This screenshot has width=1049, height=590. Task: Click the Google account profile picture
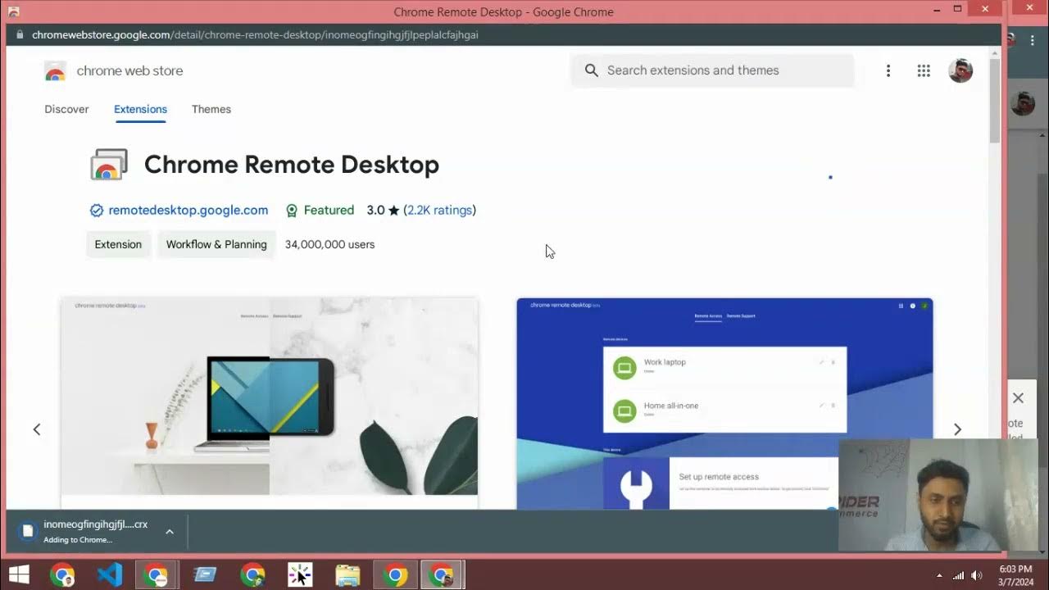(x=960, y=70)
